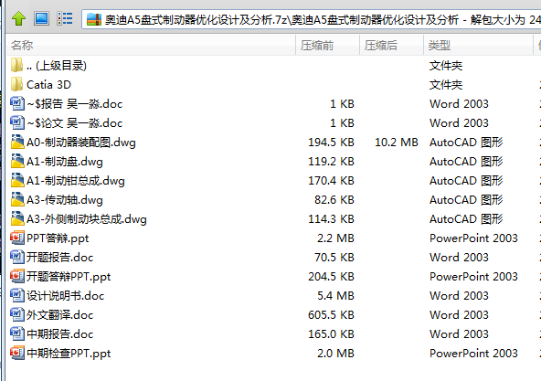Select the parent directory folder icon
Screen dimensions: 541x381
16,65
